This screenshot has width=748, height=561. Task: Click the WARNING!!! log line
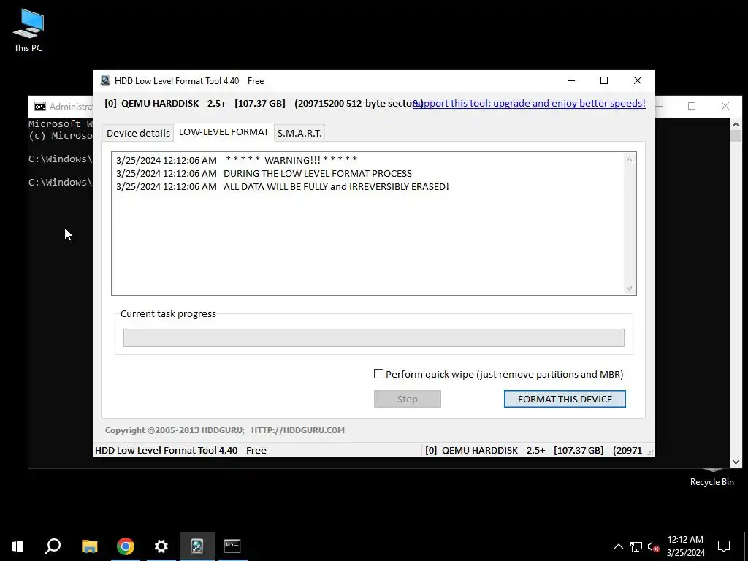[x=237, y=160]
